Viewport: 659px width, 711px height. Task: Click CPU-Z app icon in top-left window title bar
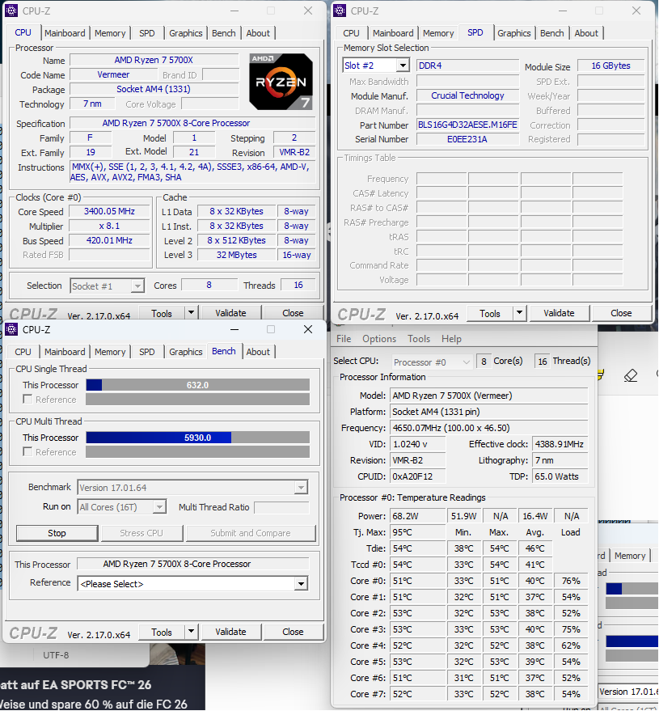(11, 11)
